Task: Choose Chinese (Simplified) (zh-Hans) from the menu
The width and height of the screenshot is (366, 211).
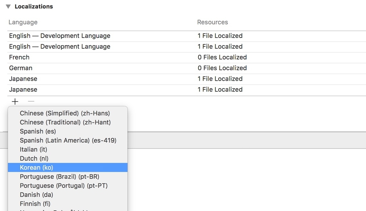Action: pos(68,113)
